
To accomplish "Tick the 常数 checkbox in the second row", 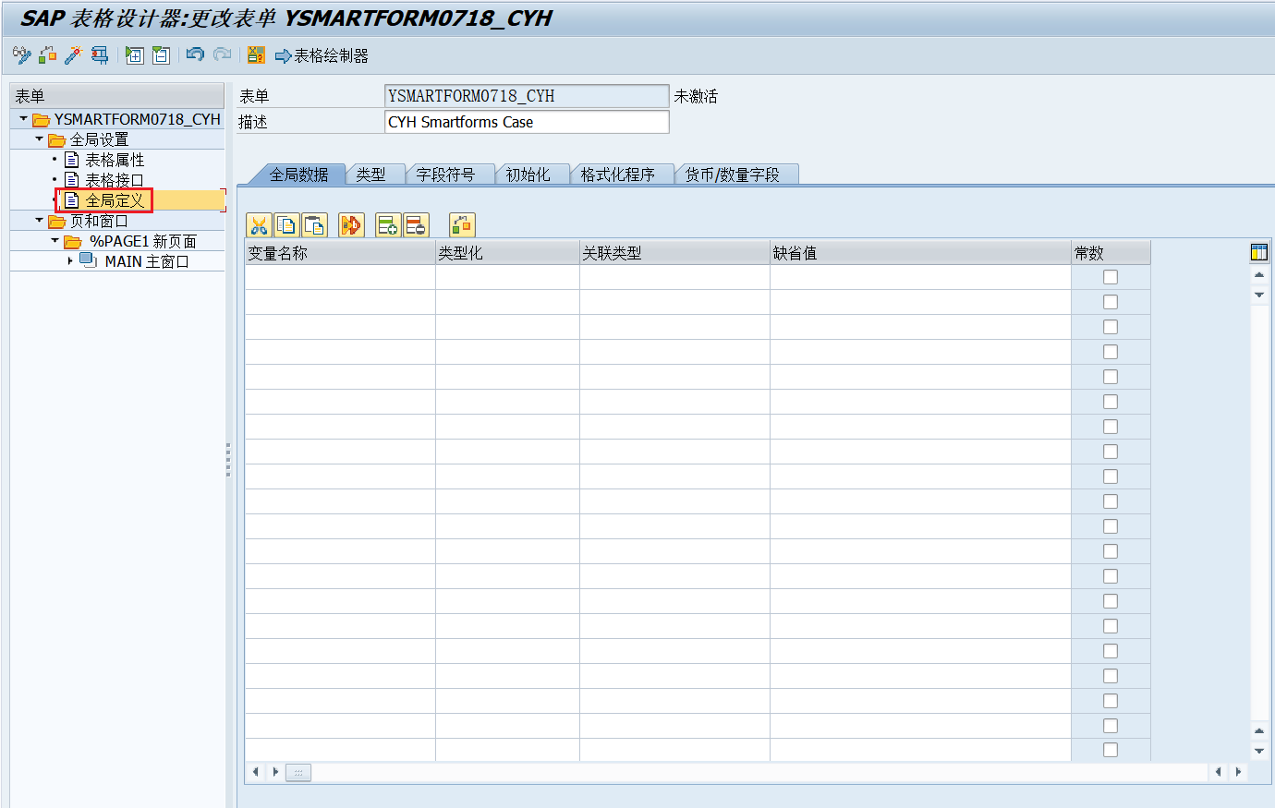I will pyautogui.click(x=1111, y=302).
